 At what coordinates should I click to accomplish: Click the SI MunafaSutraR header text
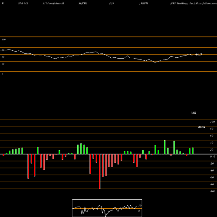pyautogui.click(x=53, y=3)
